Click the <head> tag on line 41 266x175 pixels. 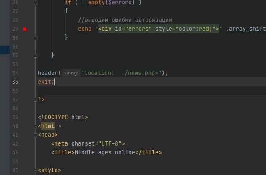point(48,135)
